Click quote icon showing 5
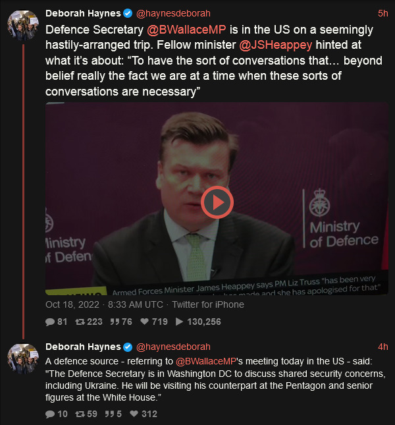The height and width of the screenshot is (425, 395). click(x=109, y=414)
